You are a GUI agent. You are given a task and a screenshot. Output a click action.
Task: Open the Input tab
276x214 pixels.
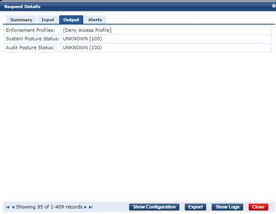point(48,20)
